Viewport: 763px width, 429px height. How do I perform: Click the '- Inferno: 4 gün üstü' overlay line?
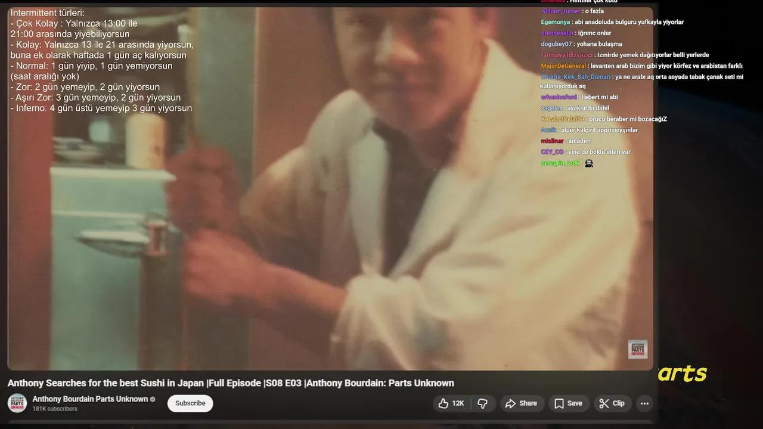click(101, 108)
